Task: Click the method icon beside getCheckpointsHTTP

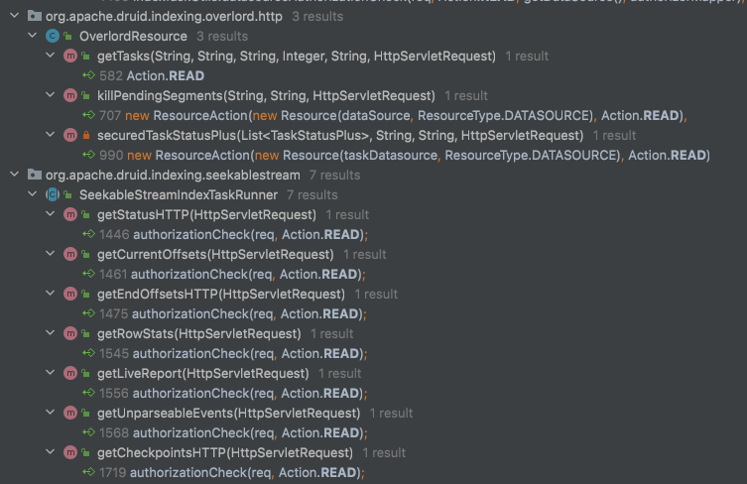Action: click(x=70, y=452)
